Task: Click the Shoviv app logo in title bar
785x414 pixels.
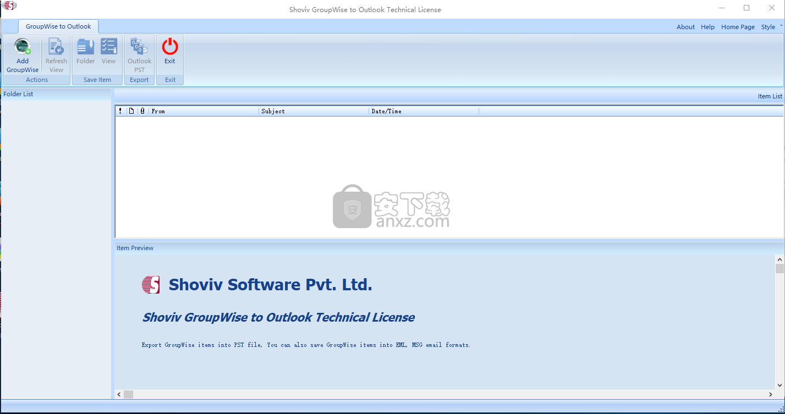Action: (x=9, y=7)
